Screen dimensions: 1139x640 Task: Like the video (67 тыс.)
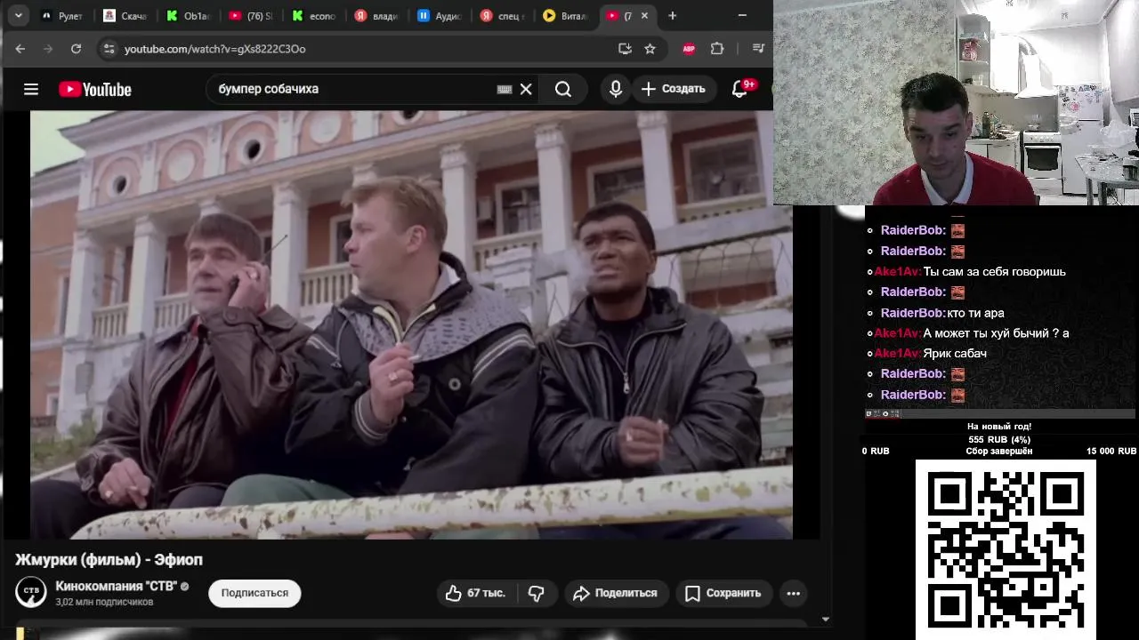click(x=476, y=593)
